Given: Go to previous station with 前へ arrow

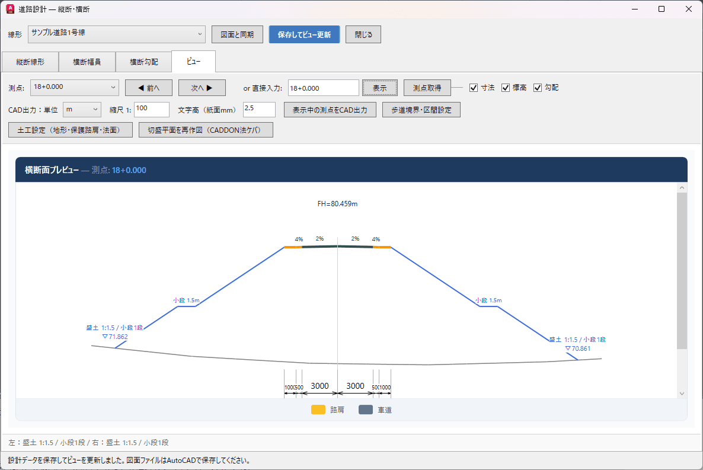Looking at the screenshot, I should pyautogui.click(x=148, y=88).
